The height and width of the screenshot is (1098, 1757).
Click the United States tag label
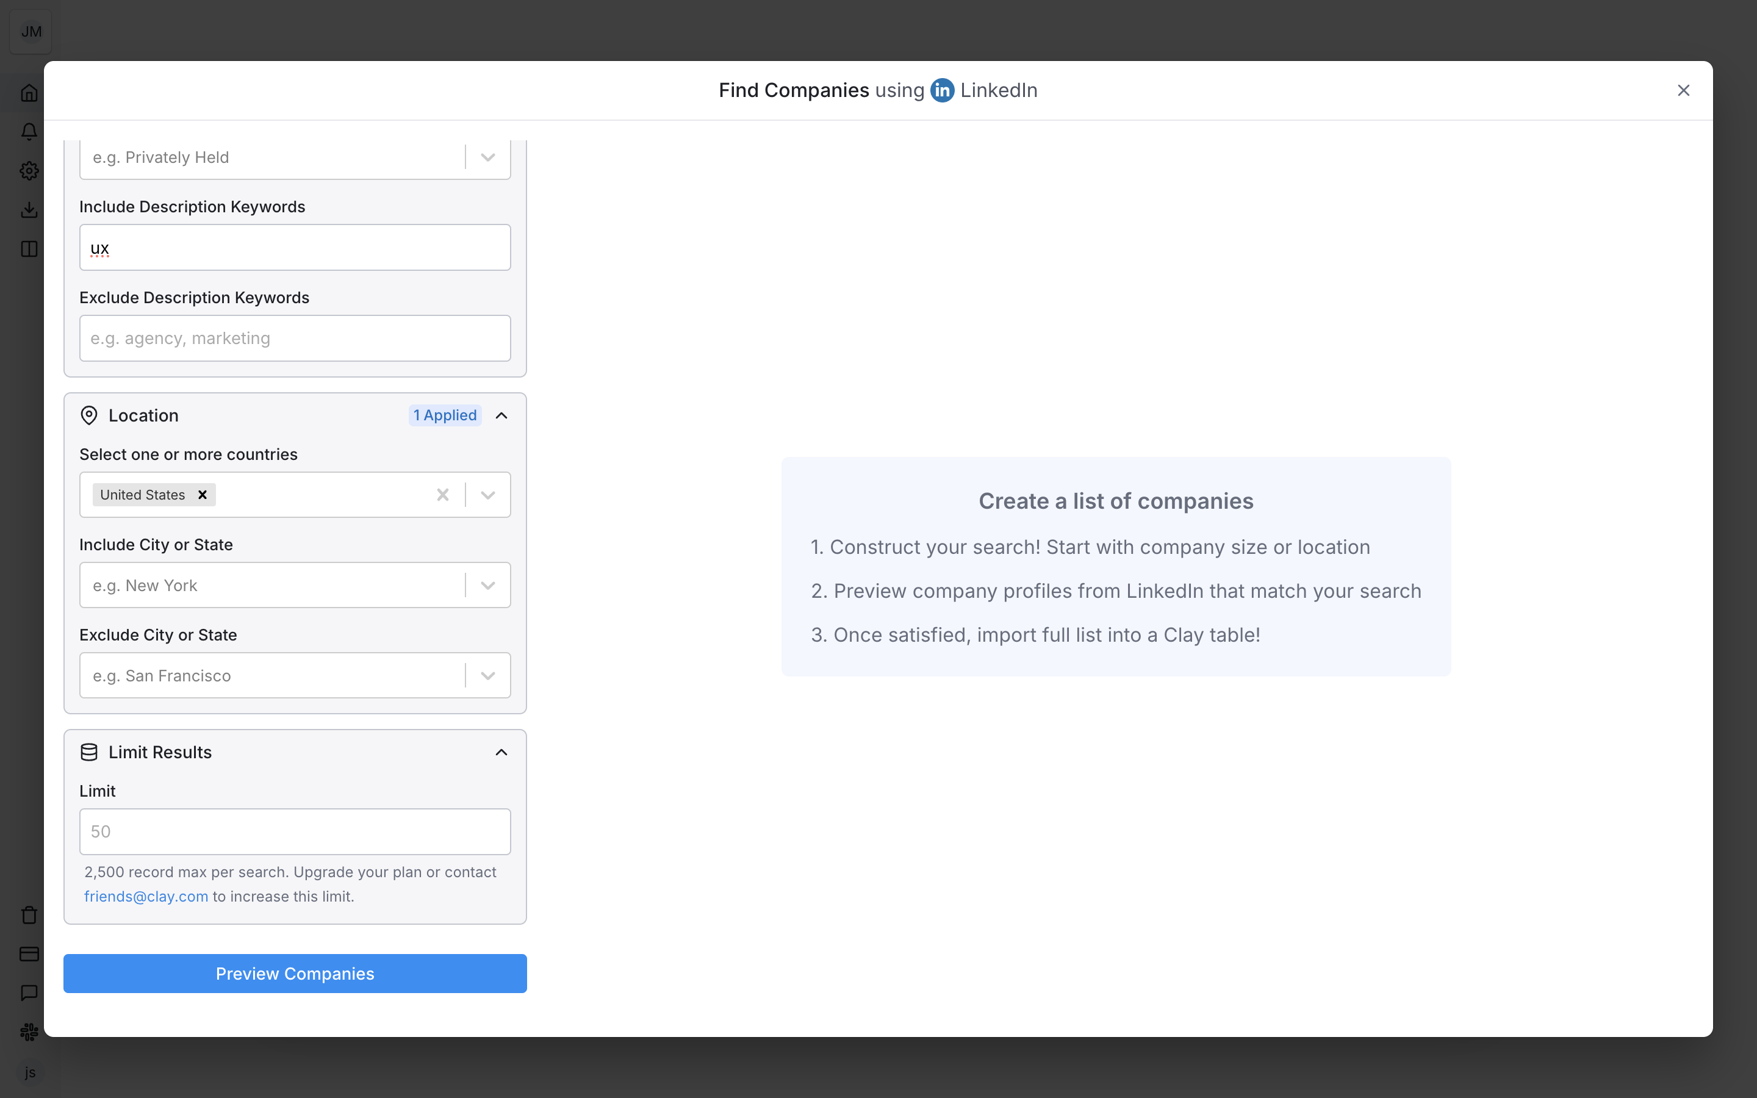(143, 495)
